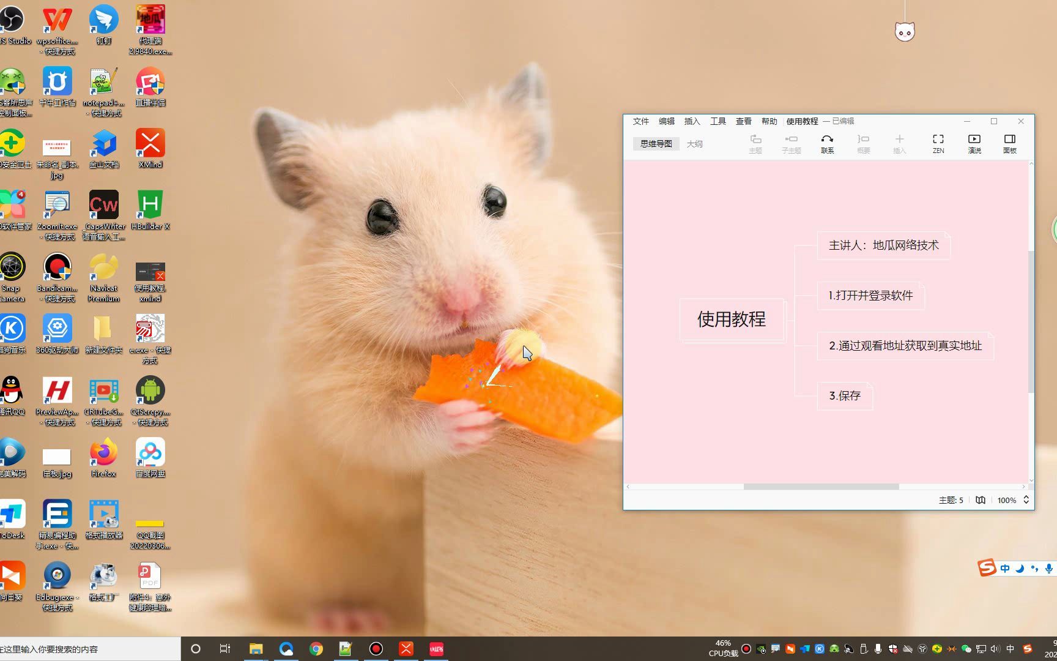Select topic 1.打开并登录软件
The width and height of the screenshot is (1057, 661).
coord(870,296)
